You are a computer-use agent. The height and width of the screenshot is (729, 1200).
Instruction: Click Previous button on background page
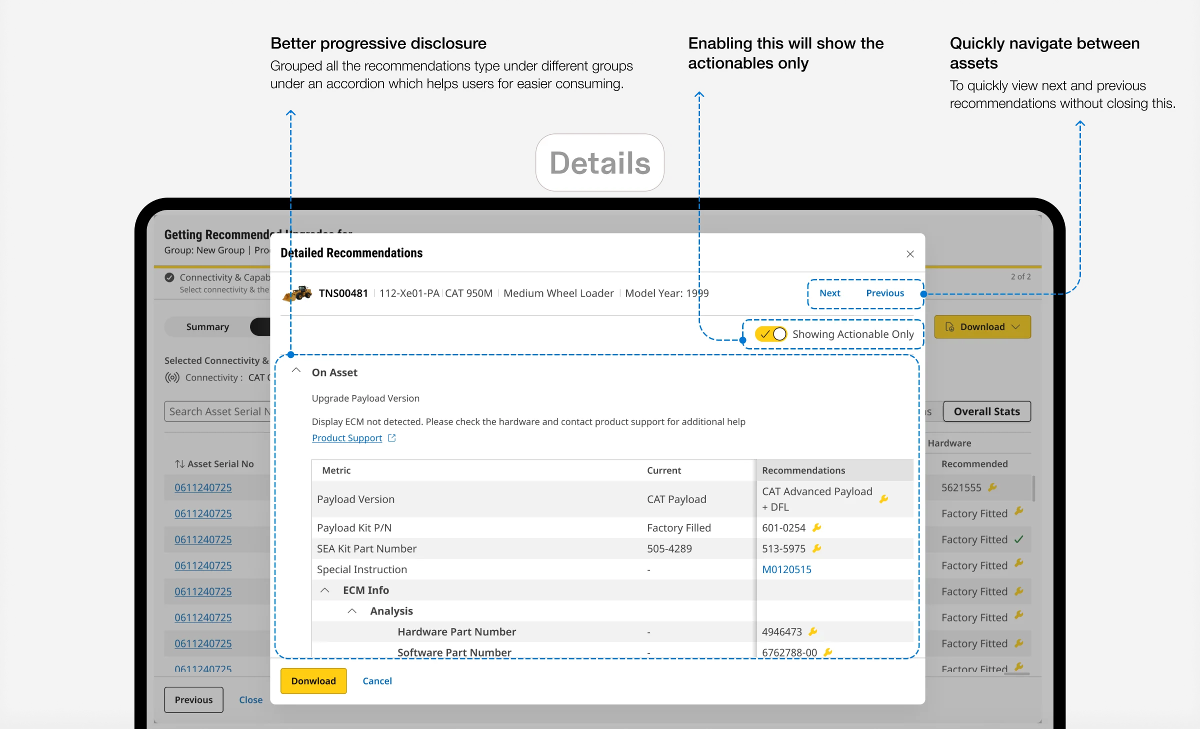(x=193, y=700)
